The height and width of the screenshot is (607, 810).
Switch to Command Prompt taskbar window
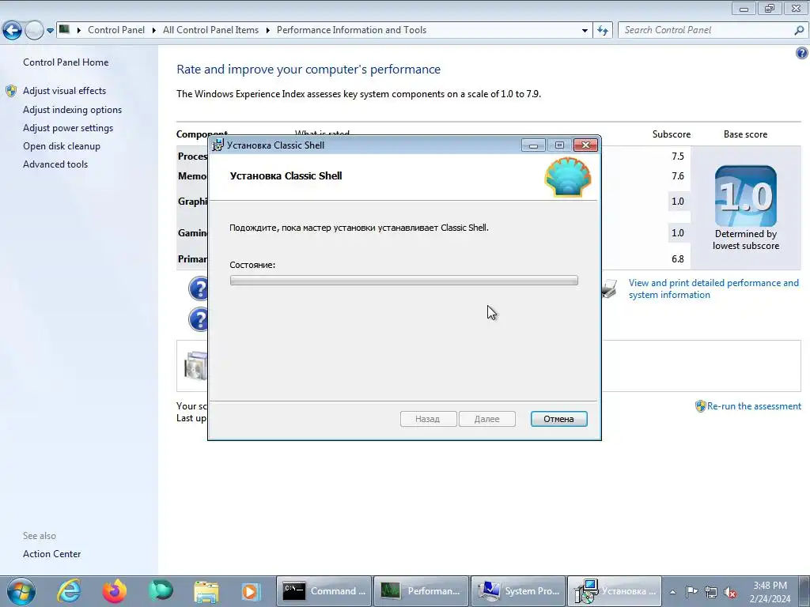[324, 591]
